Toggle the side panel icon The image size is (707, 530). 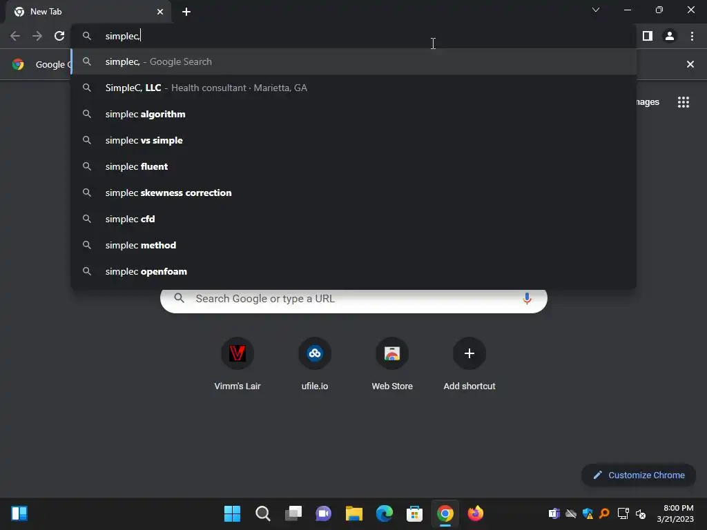(648, 36)
